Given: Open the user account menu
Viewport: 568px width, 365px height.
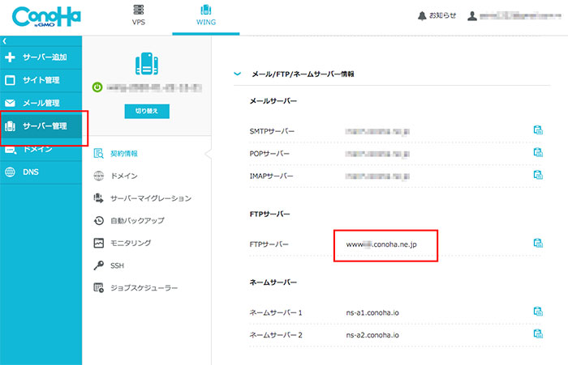Looking at the screenshot, I should point(514,15).
